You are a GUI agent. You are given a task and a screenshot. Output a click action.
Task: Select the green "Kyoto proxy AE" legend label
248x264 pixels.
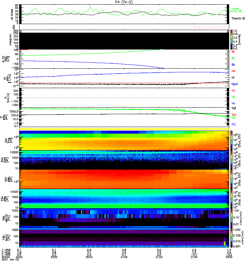pyautogui.click(x=236, y=10)
